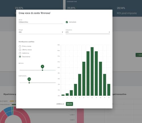
Task: Click the Media slider thumb
Action: (x=43, y=70)
